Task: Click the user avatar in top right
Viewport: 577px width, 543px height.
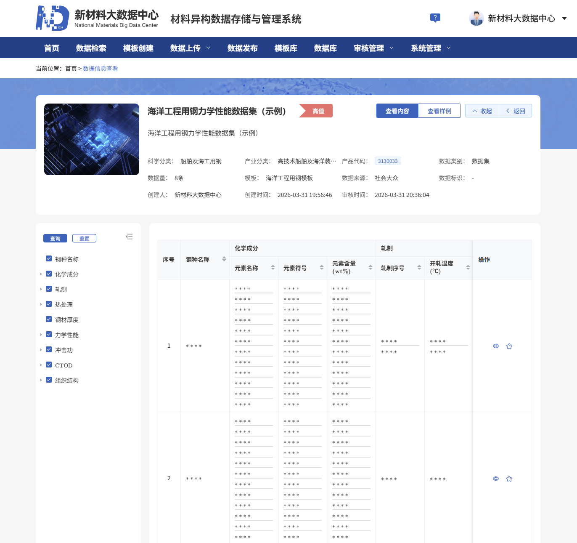Action: [476, 18]
